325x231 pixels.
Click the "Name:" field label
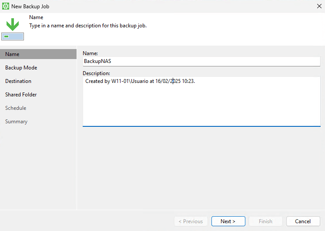pyautogui.click(x=90, y=53)
